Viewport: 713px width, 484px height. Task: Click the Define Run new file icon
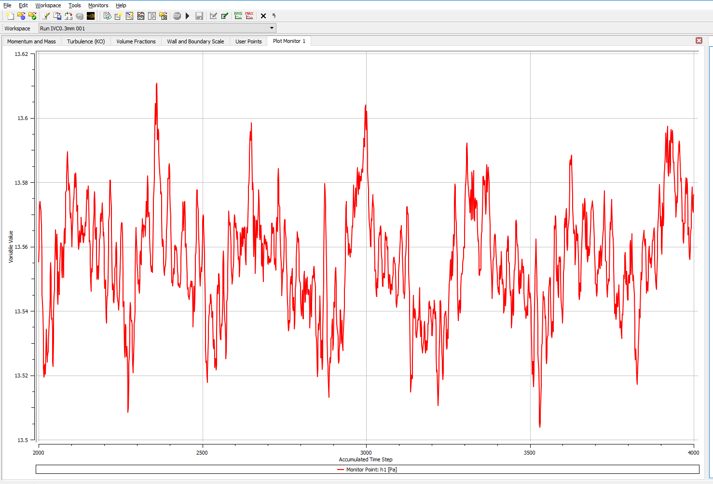coord(10,16)
